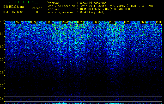The width and height of the screenshot is (164, 104).
Task: Click the date stamp 10.09.15 03:20
Action: 13,12
